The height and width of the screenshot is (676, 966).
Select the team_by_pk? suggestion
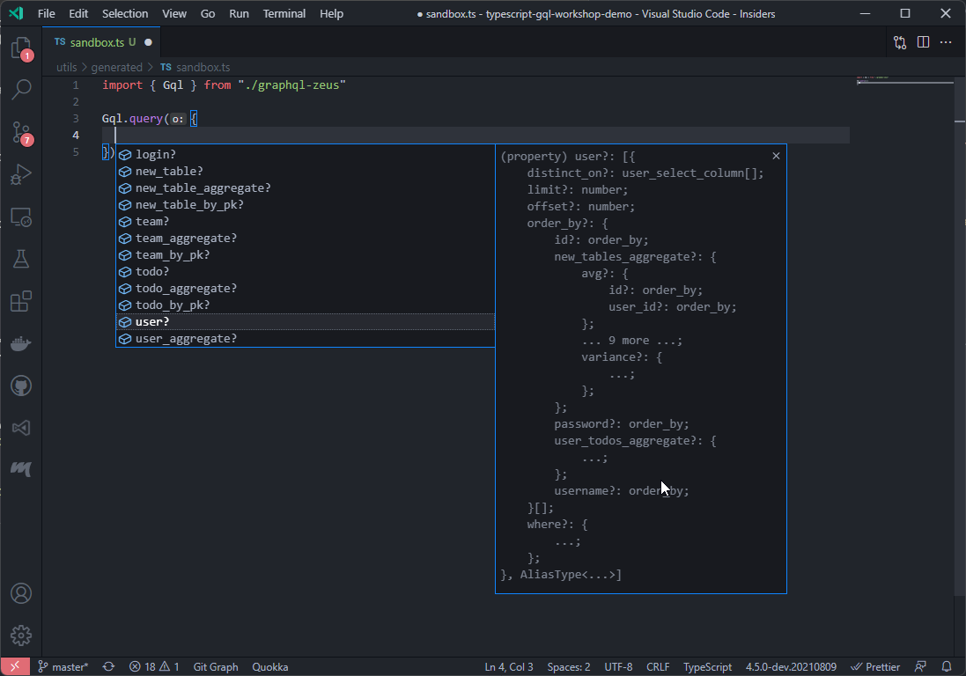click(305, 255)
